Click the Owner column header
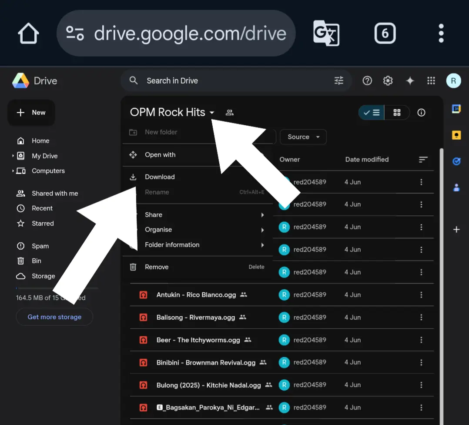This screenshot has height=425, width=469. (290, 159)
